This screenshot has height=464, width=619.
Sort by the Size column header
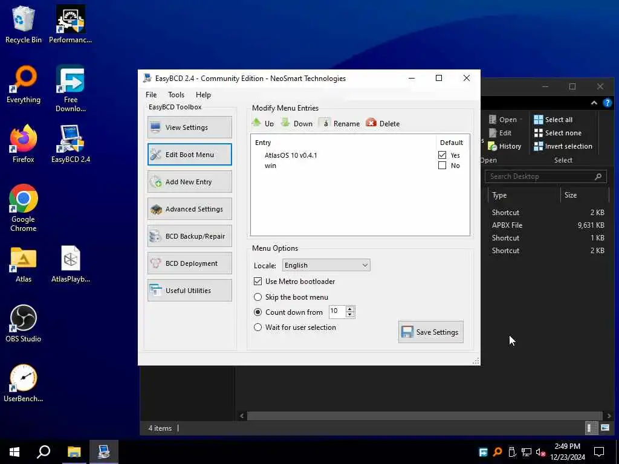(x=583, y=195)
